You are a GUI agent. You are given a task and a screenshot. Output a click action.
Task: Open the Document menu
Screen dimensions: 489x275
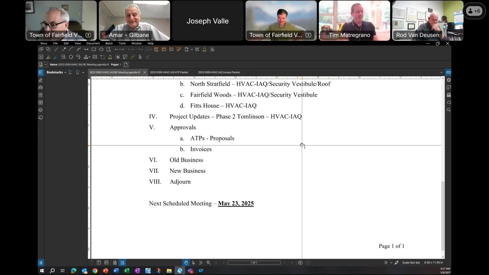pyautogui.click(x=93, y=43)
